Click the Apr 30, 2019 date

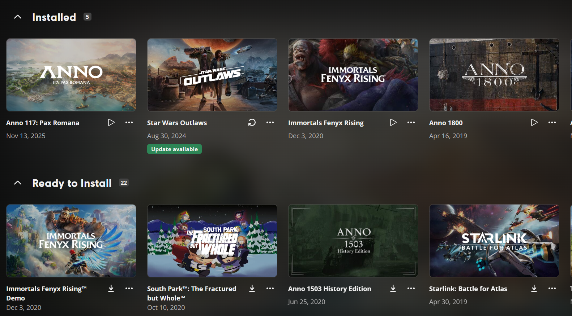click(x=448, y=302)
